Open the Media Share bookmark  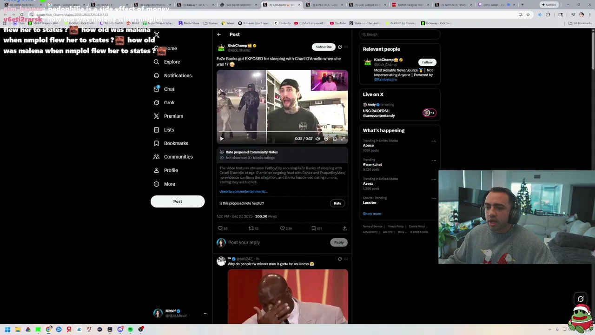point(189,23)
